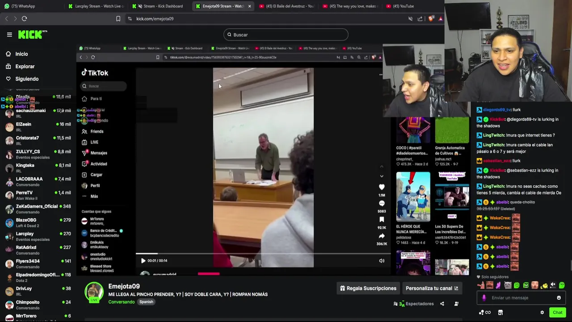Image resolution: width=572 pixels, height=322 pixels.
Task: Close the Emejota09 Stream tab
Action: [x=249, y=6]
